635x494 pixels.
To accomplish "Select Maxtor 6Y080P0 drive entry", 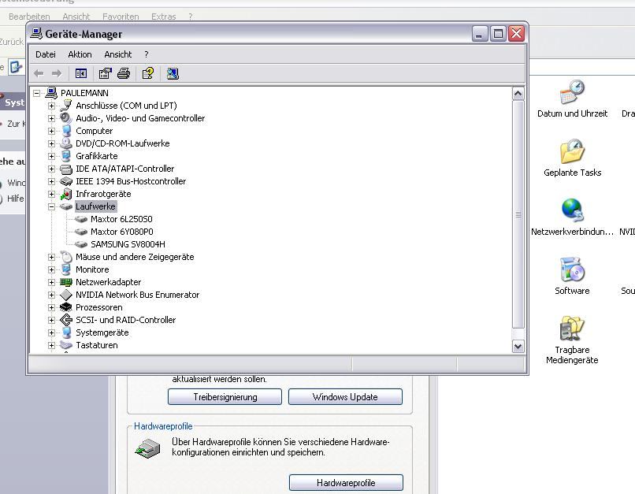I will (122, 232).
